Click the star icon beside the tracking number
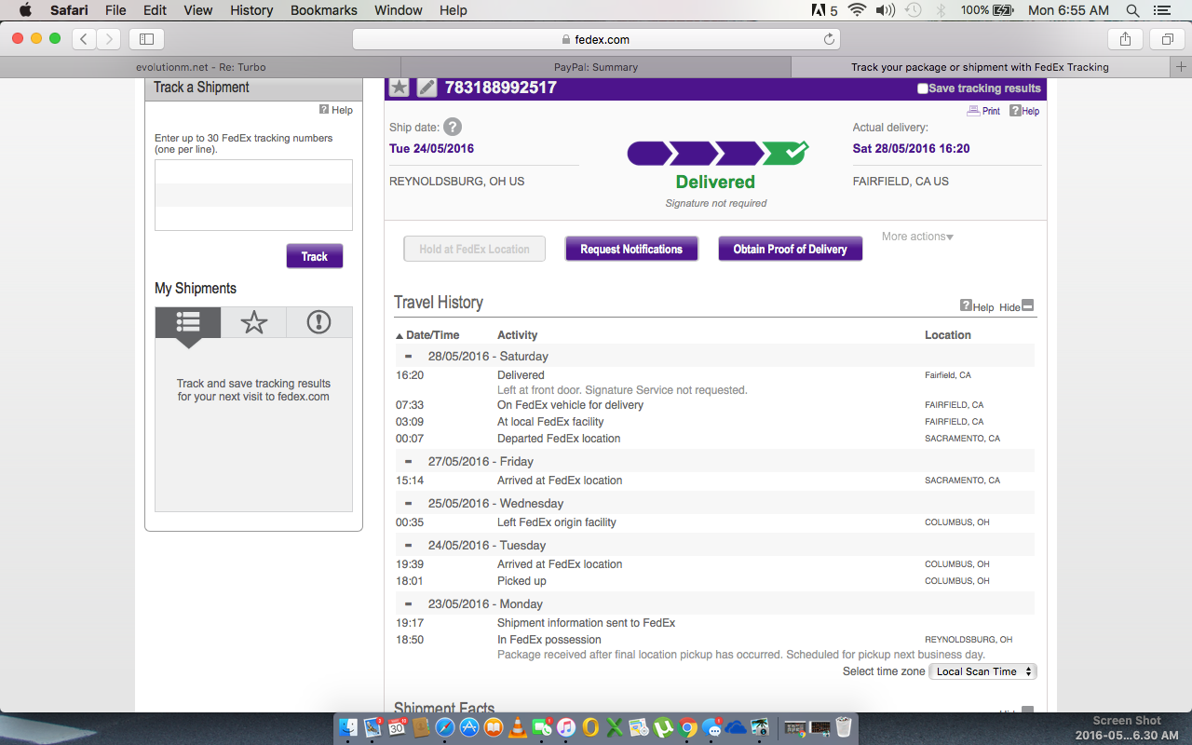This screenshot has height=745, width=1192. [399, 88]
